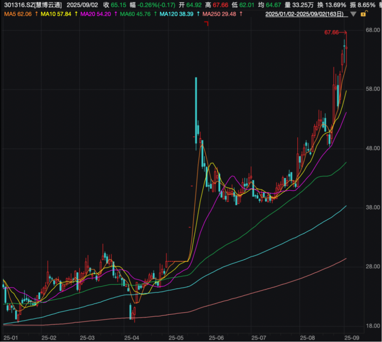
Task: Click the high price 高 67.66 in header
Action: 217,5
